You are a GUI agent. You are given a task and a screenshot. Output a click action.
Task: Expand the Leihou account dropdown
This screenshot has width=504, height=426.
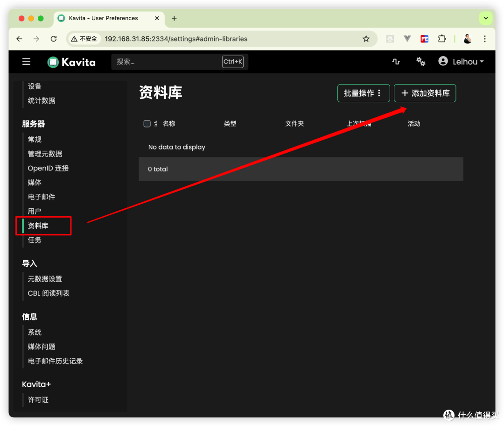pos(468,62)
